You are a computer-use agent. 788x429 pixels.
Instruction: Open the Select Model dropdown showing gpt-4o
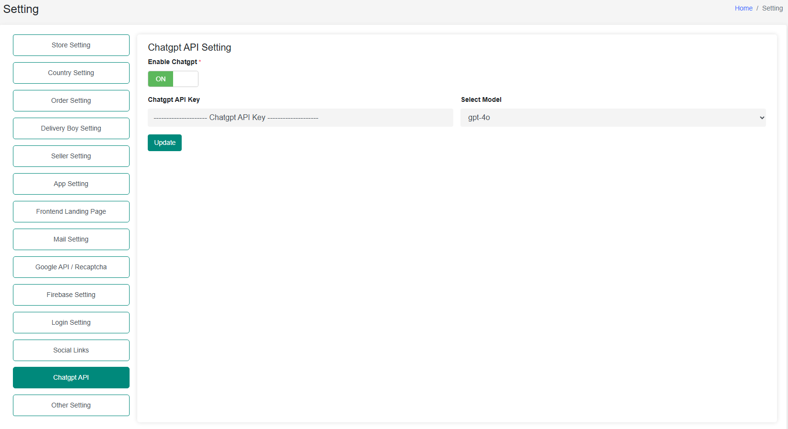tap(613, 118)
